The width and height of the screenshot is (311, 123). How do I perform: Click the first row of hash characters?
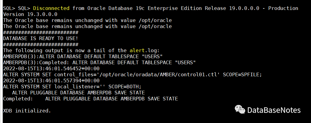[x=41, y=32]
